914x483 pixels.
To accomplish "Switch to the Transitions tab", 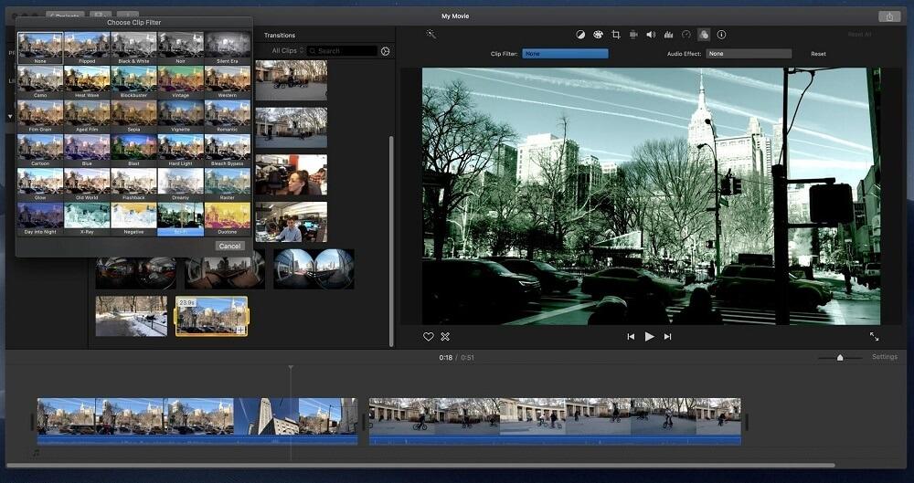I will pyautogui.click(x=280, y=36).
